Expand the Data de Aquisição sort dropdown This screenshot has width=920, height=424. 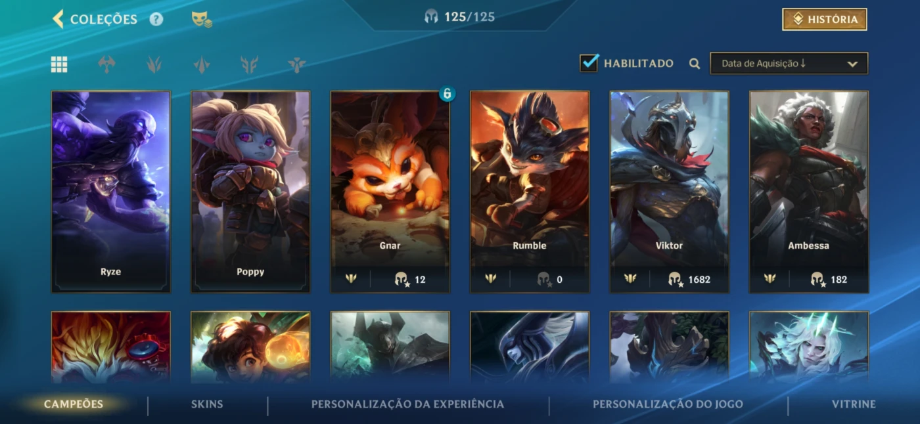(x=789, y=64)
